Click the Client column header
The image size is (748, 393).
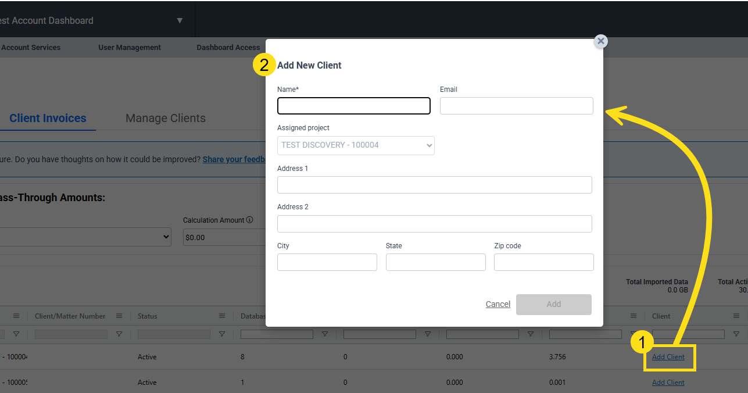pos(661,316)
